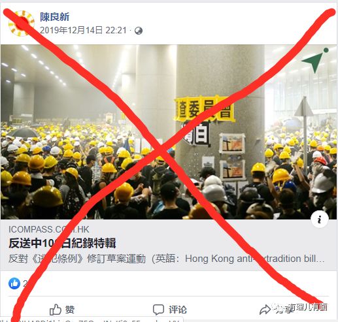This screenshot has width=338, height=322.
Task: Click the public globe privacy icon
Action: (x=139, y=31)
